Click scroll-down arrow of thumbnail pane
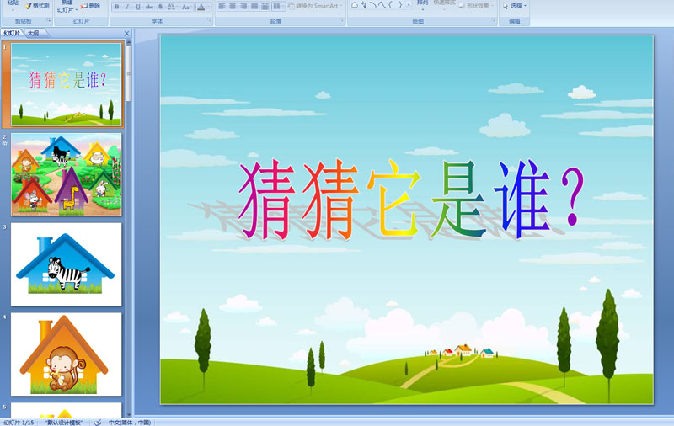674x426 pixels. click(129, 414)
